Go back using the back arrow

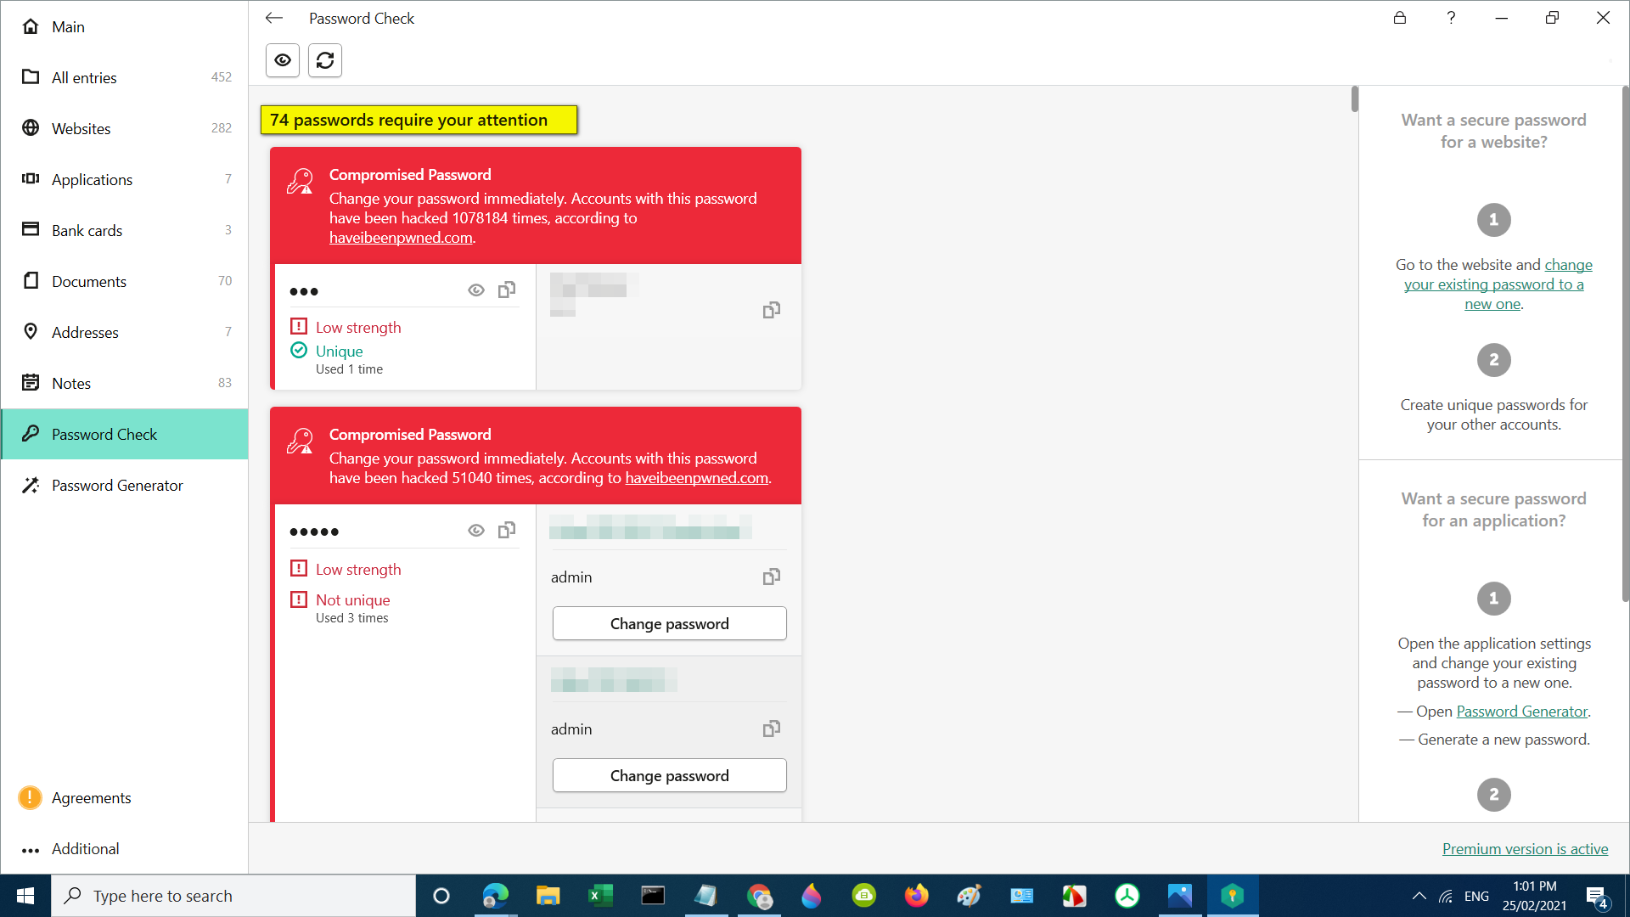tap(273, 18)
